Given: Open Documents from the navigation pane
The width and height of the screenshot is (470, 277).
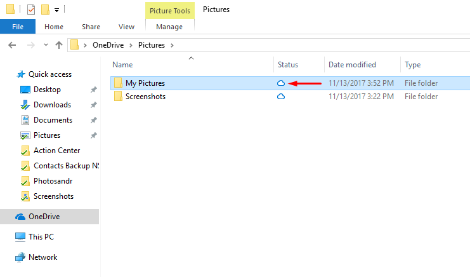Looking at the screenshot, I should tap(53, 120).
